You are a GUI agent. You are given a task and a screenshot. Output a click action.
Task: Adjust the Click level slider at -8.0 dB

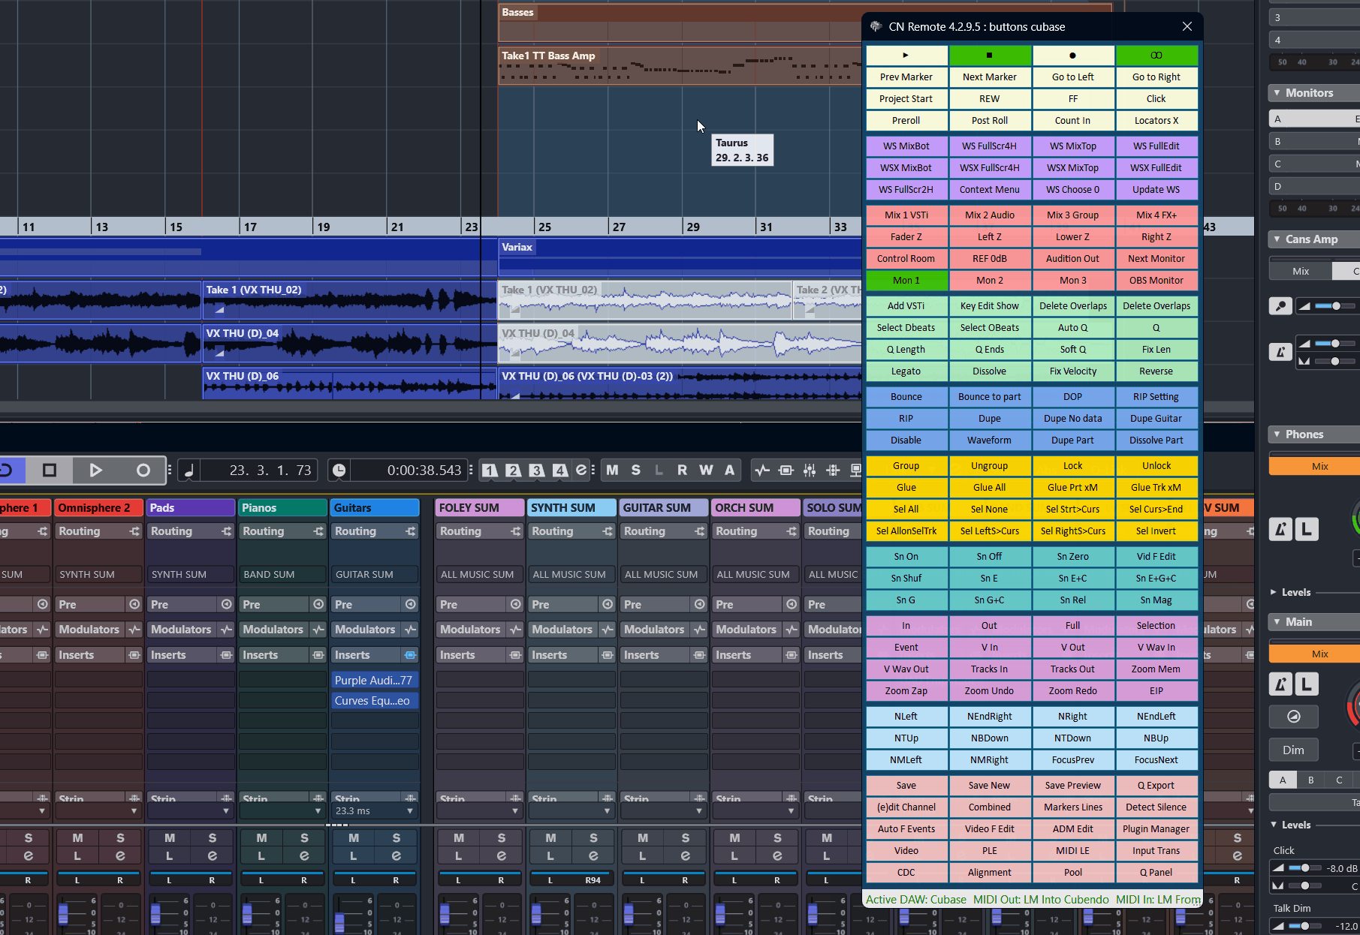coord(1304,868)
